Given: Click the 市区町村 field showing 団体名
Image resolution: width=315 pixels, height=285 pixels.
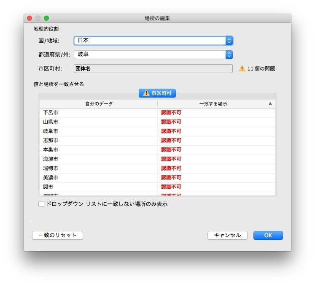Looking at the screenshot, I should pos(153,68).
